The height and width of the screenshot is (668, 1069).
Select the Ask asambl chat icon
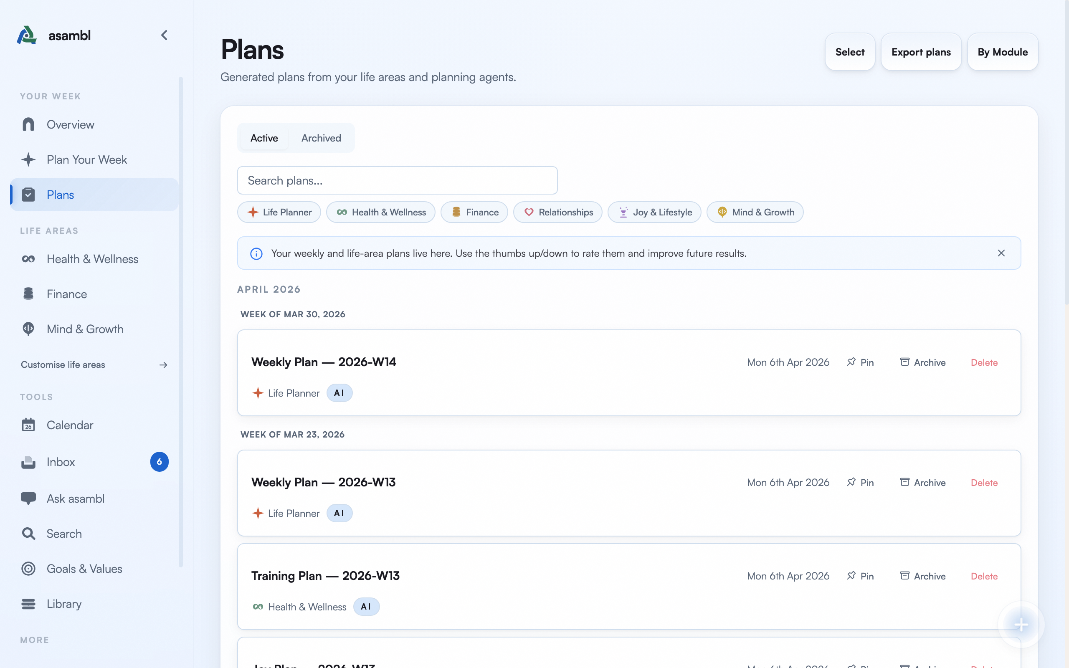click(x=28, y=498)
